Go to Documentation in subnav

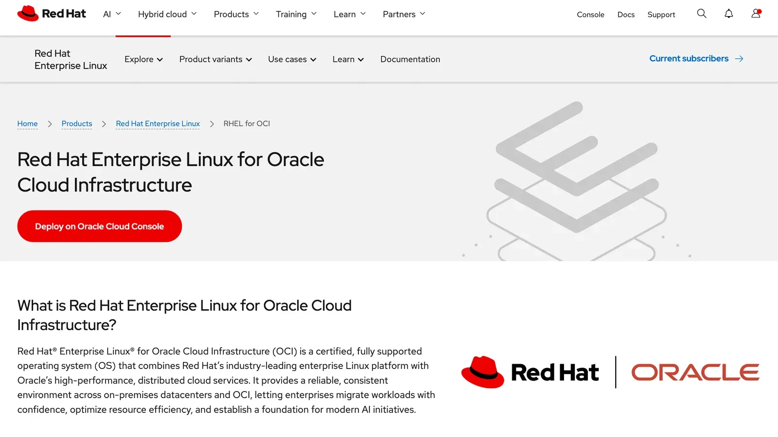pos(410,59)
